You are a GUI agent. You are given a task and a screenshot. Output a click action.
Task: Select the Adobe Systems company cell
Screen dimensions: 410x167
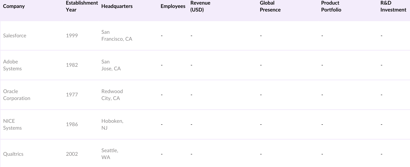[12, 65]
